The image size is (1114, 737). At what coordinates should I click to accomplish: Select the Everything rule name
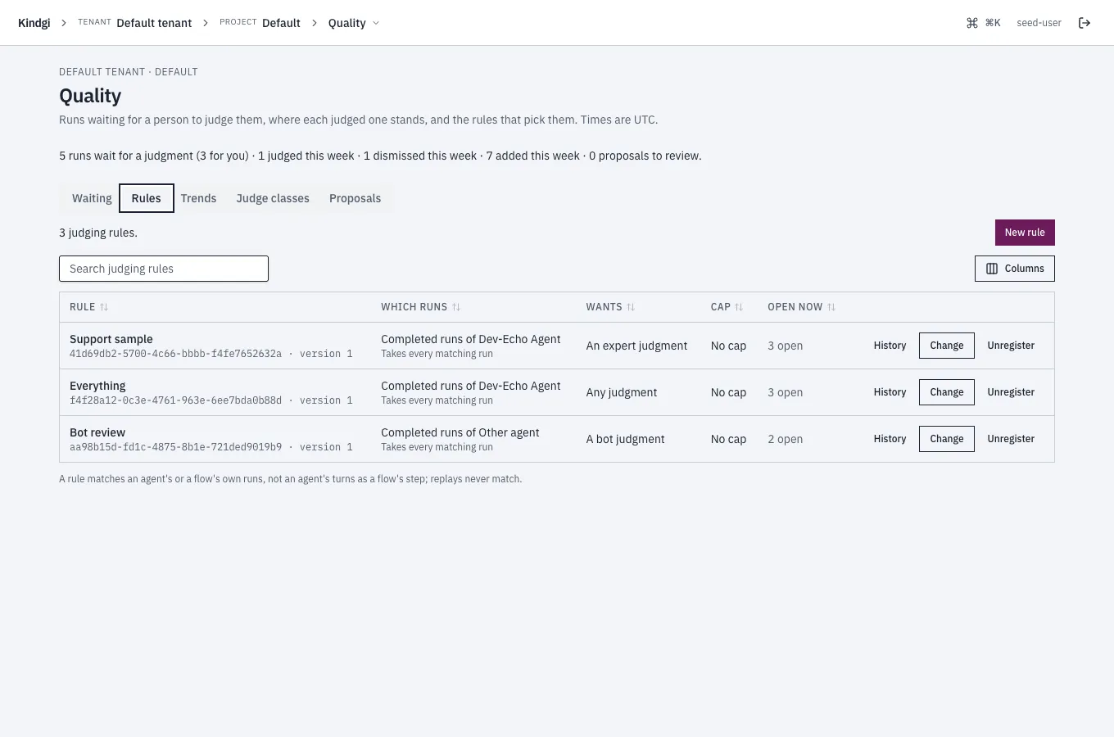(97, 386)
